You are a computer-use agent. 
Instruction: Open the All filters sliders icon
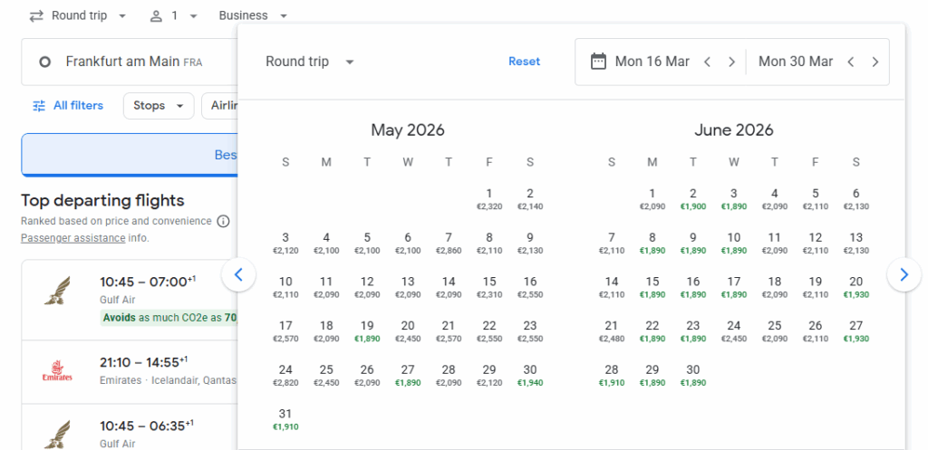pyautogui.click(x=39, y=106)
